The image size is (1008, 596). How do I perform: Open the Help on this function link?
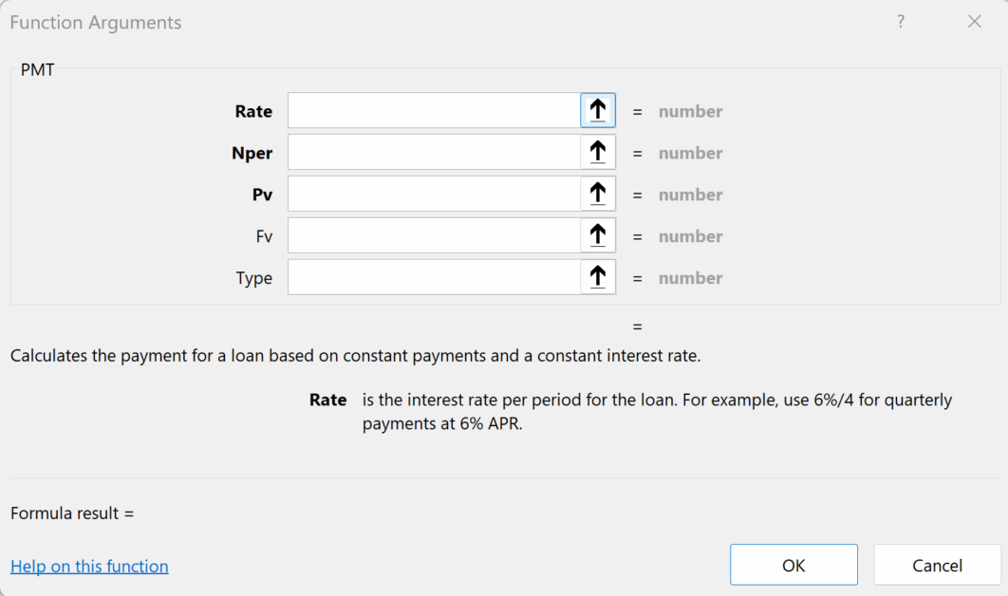pos(89,567)
